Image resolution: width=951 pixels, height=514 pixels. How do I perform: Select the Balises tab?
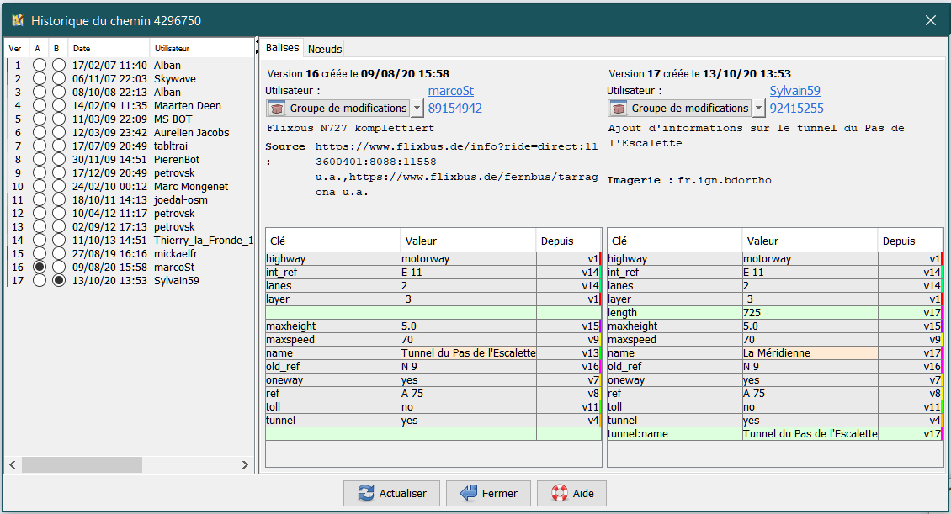click(282, 48)
